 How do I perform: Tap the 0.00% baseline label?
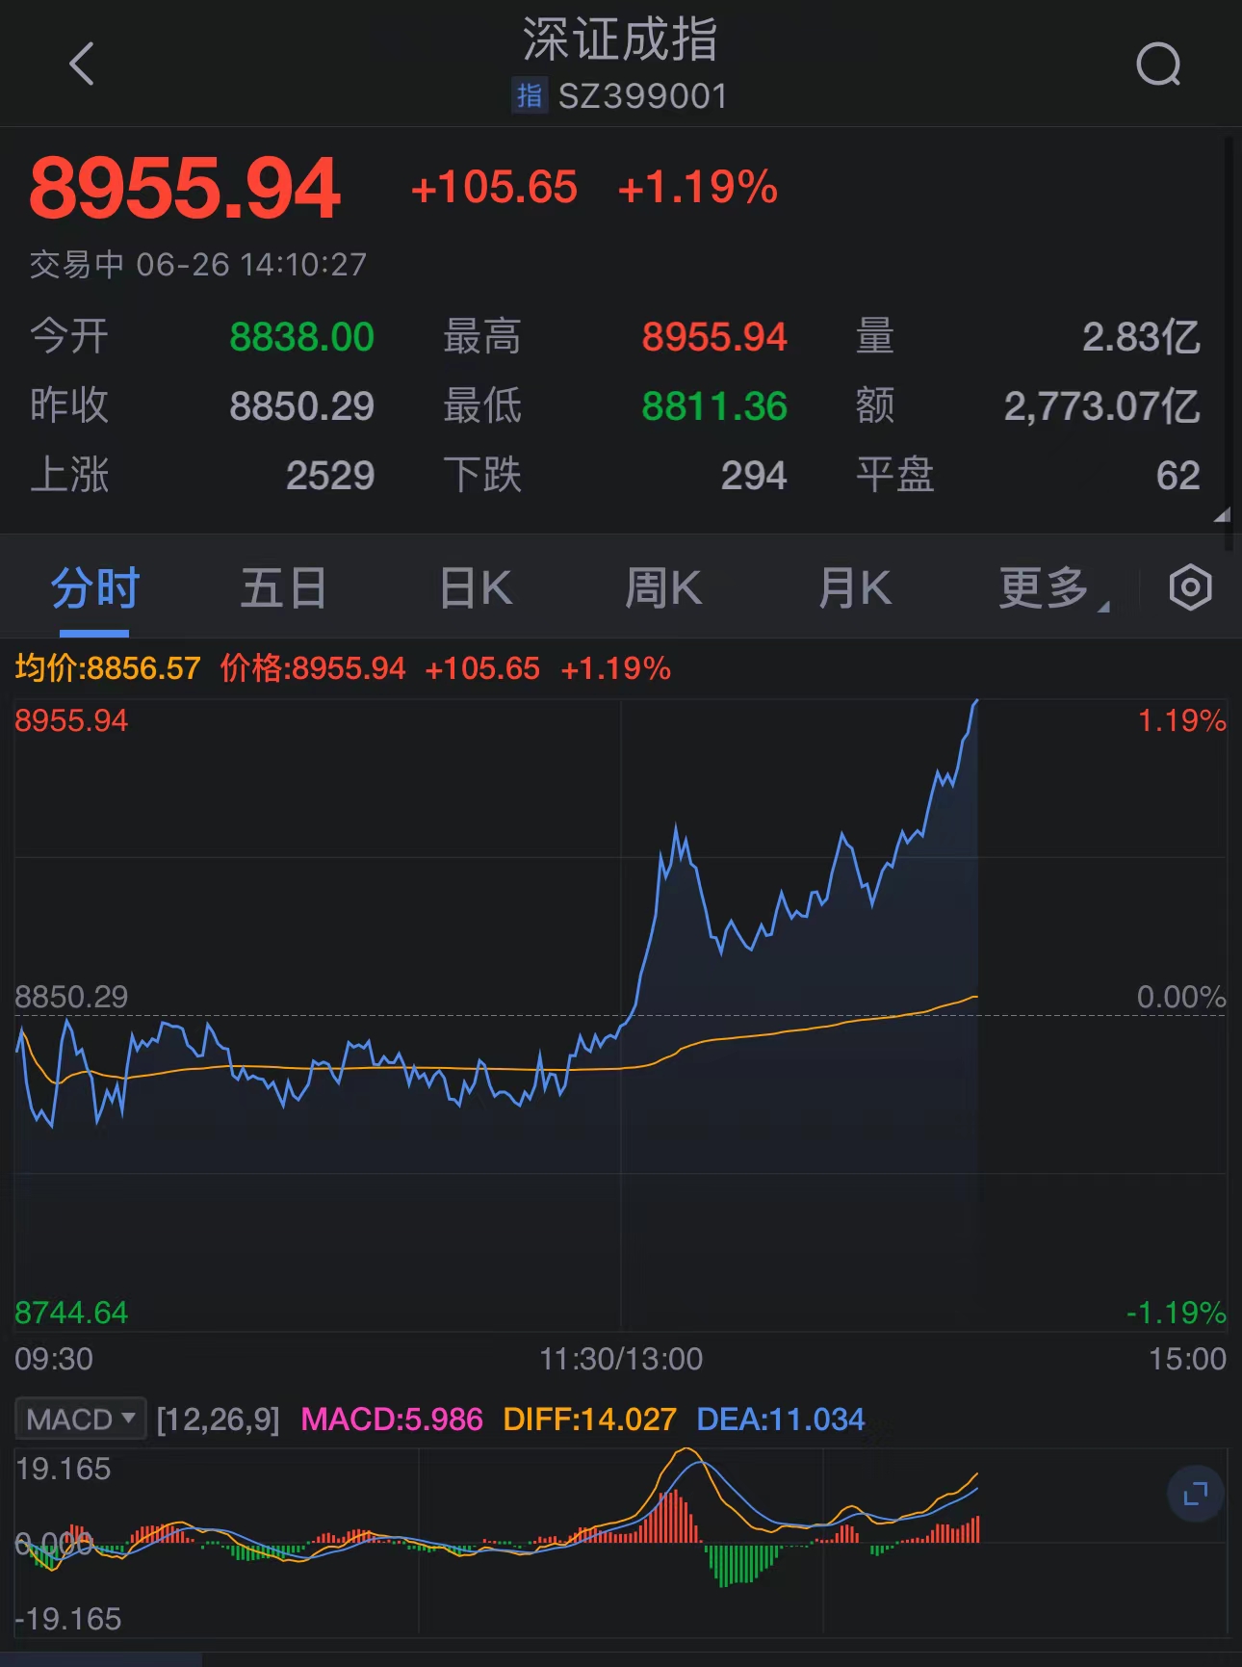point(1181,997)
